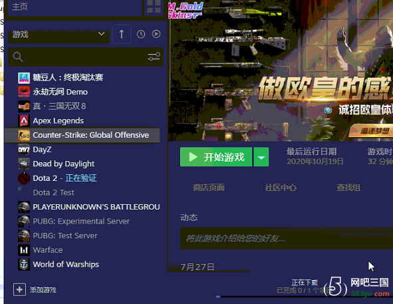
Task: Click the add game plus icon
Action: (x=19, y=290)
